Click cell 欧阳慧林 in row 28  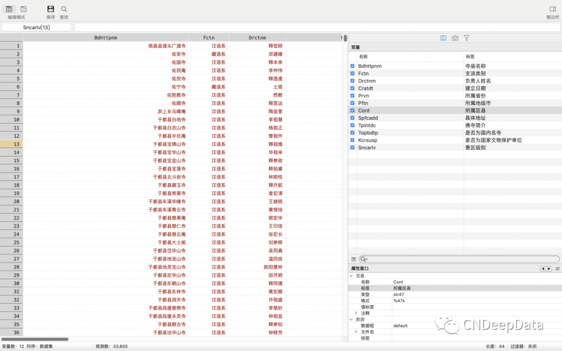273,267
